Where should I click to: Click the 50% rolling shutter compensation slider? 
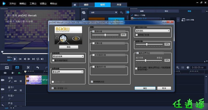click(x=105, y=35)
